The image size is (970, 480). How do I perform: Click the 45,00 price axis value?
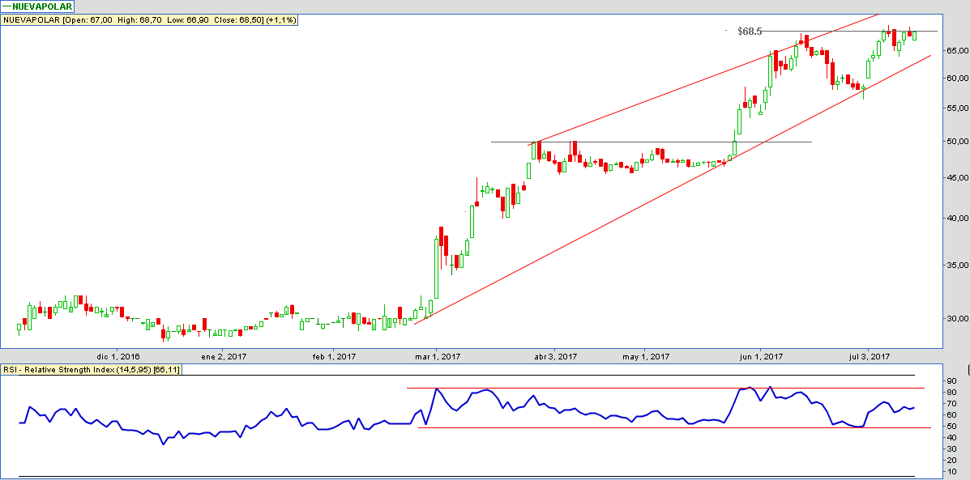tap(956, 178)
